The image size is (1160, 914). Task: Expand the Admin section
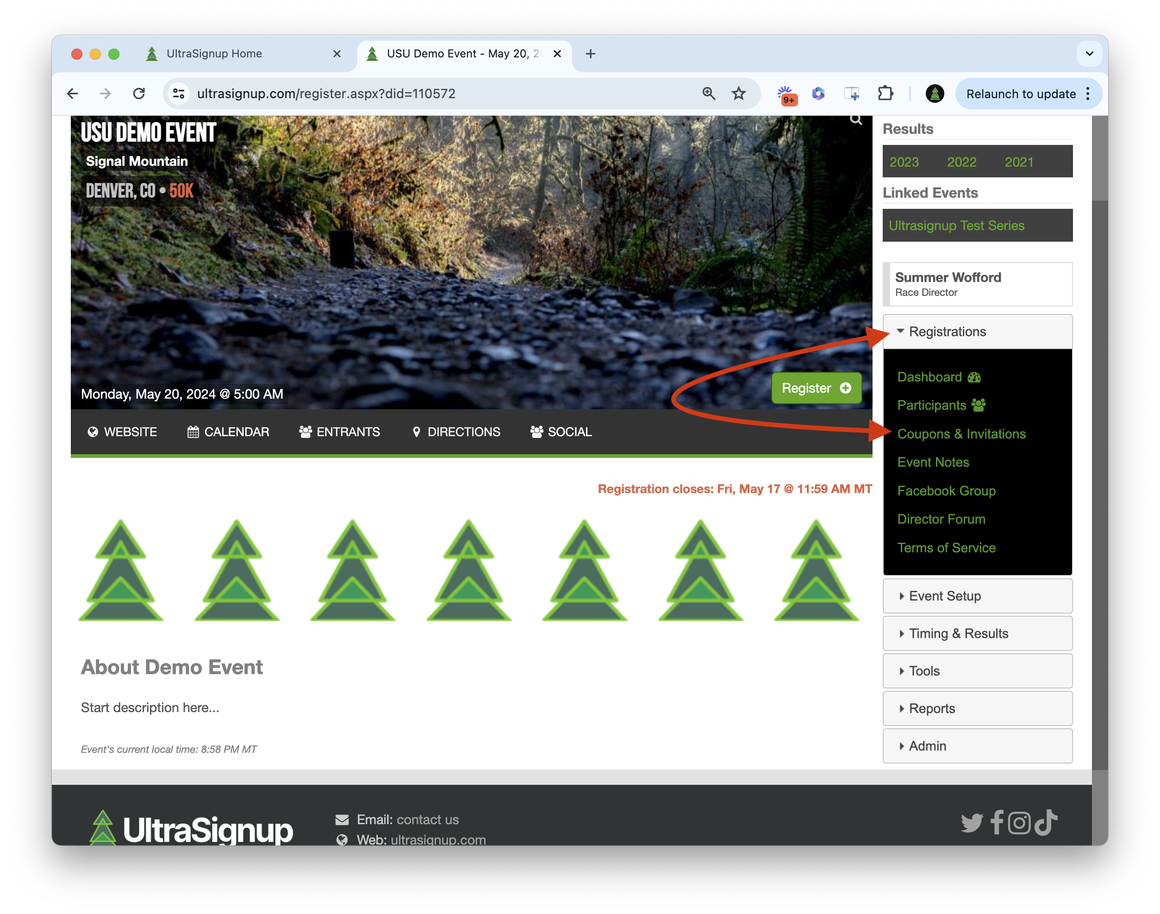pyautogui.click(x=977, y=746)
